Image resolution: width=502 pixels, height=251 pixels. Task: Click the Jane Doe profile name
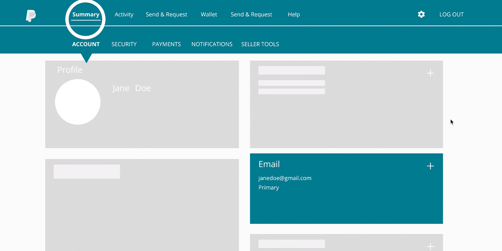click(x=131, y=88)
